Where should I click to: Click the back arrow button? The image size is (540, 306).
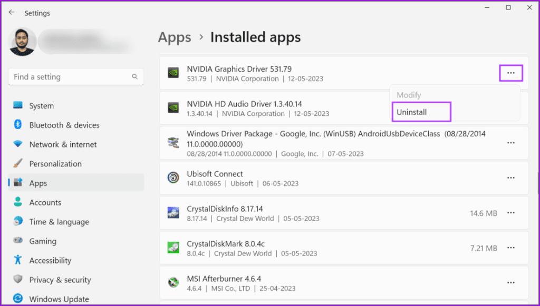click(x=12, y=12)
